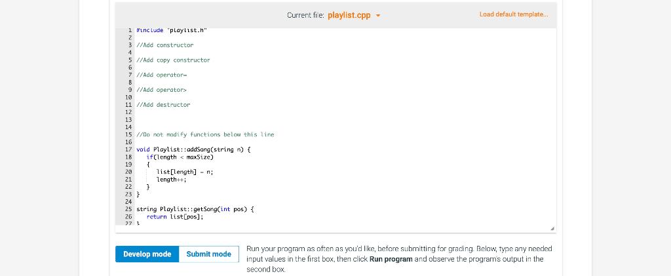The height and width of the screenshot is (276, 671).
Task: Click Load default template link
Action: (x=514, y=14)
